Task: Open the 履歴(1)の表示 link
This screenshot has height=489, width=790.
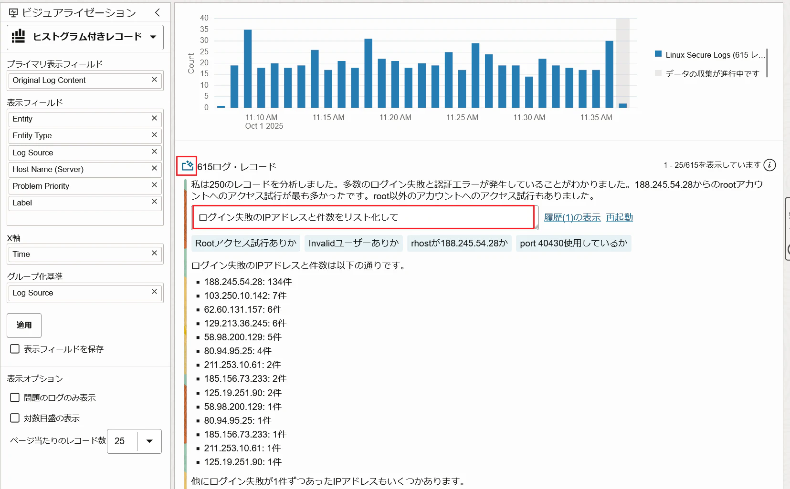Action: pyautogui.click(x=572, y=217)
